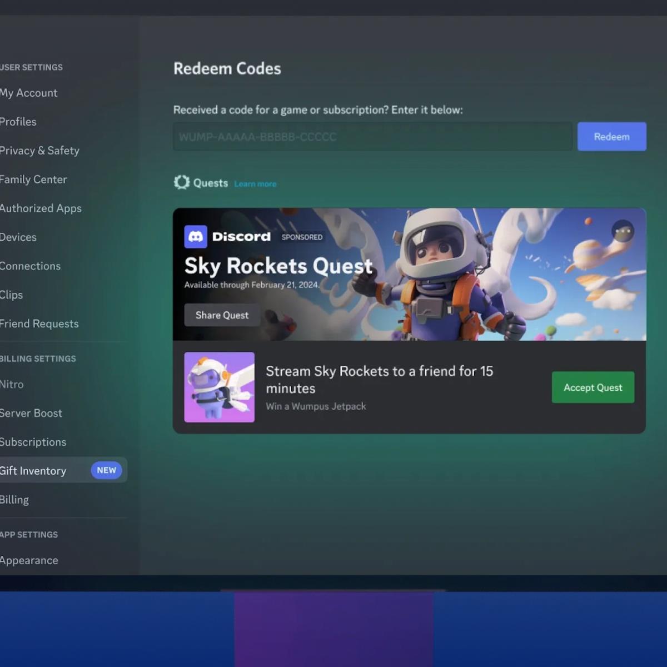
Task: Navigate to Authorized Apps
Action: click(41, 208)
